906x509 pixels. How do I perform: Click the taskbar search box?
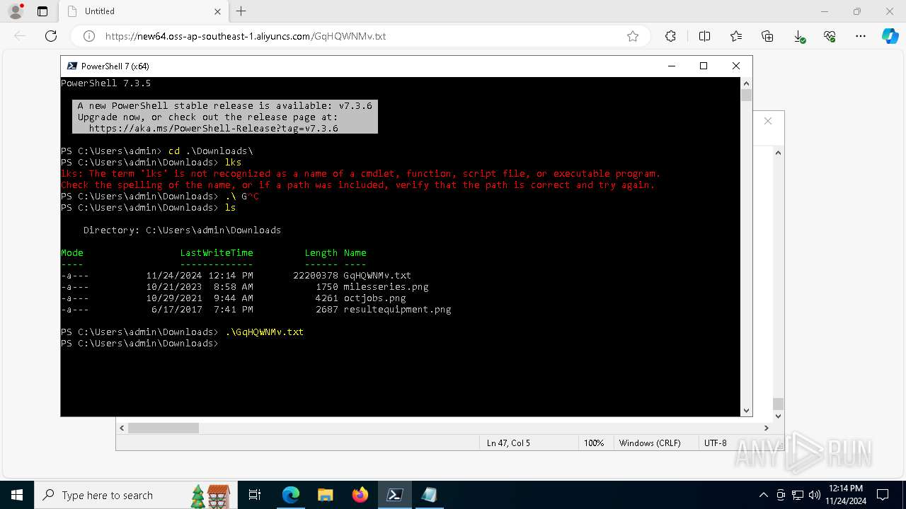coord(134,495)
